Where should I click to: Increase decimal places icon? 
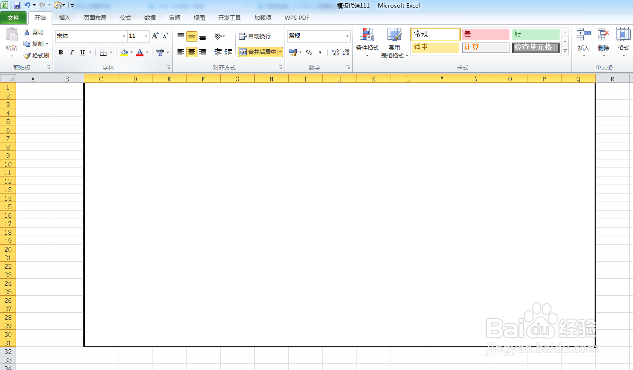click(x=335, y=53)
